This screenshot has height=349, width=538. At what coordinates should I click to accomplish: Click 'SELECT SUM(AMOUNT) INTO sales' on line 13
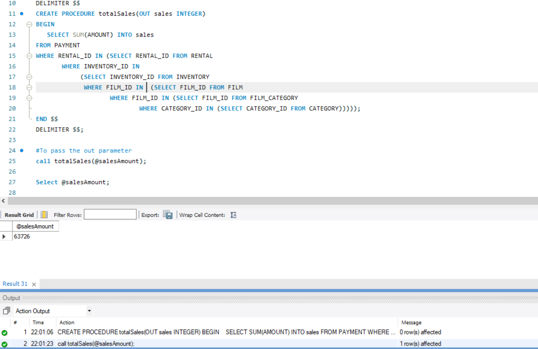(100, 35)
